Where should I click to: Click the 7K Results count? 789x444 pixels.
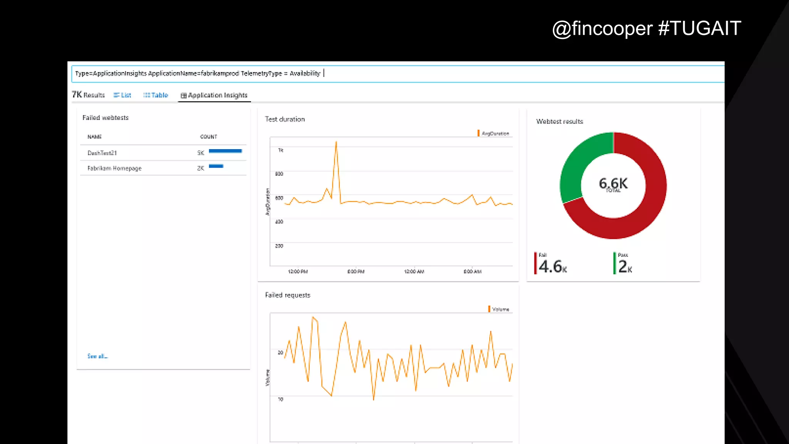(x=88, y=95)
